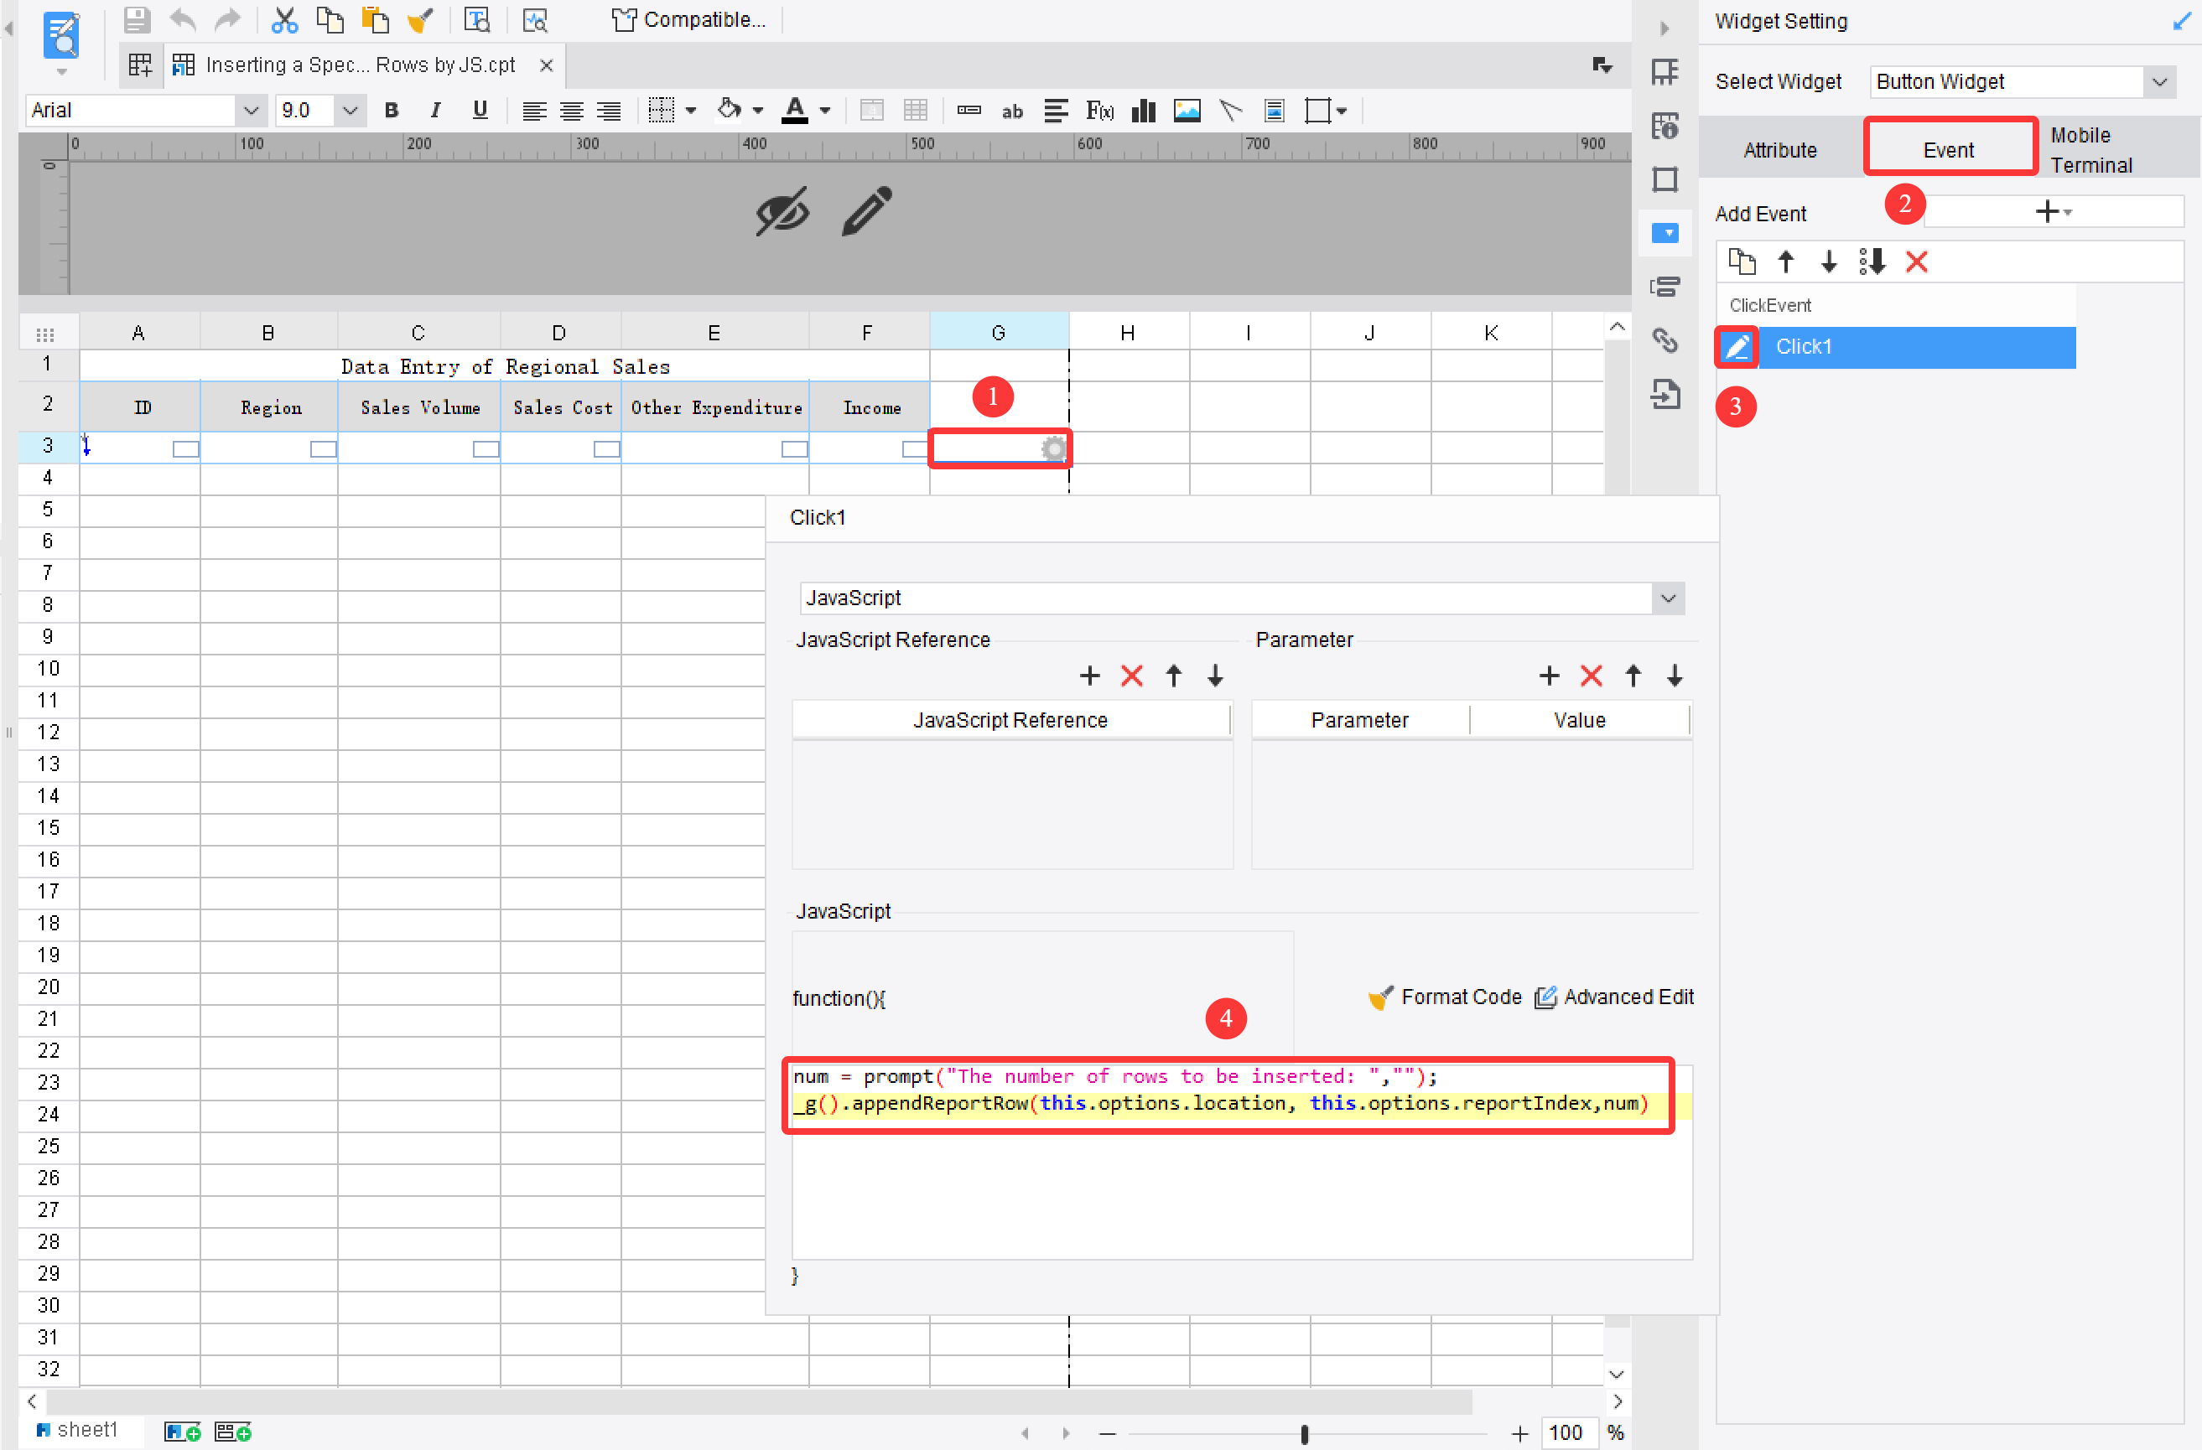The width and height of the screenshot is (2202, 1450).
Task: Select the sheet1 sheet tab
Action: (x=86, y=1430)
